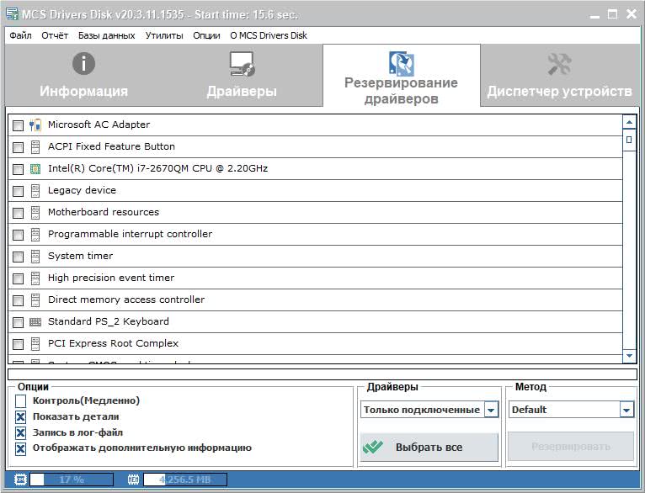The width and height of the screenshot is (645, 493).
Task: Click the memory chip icon in status bar
Action: 134,480
